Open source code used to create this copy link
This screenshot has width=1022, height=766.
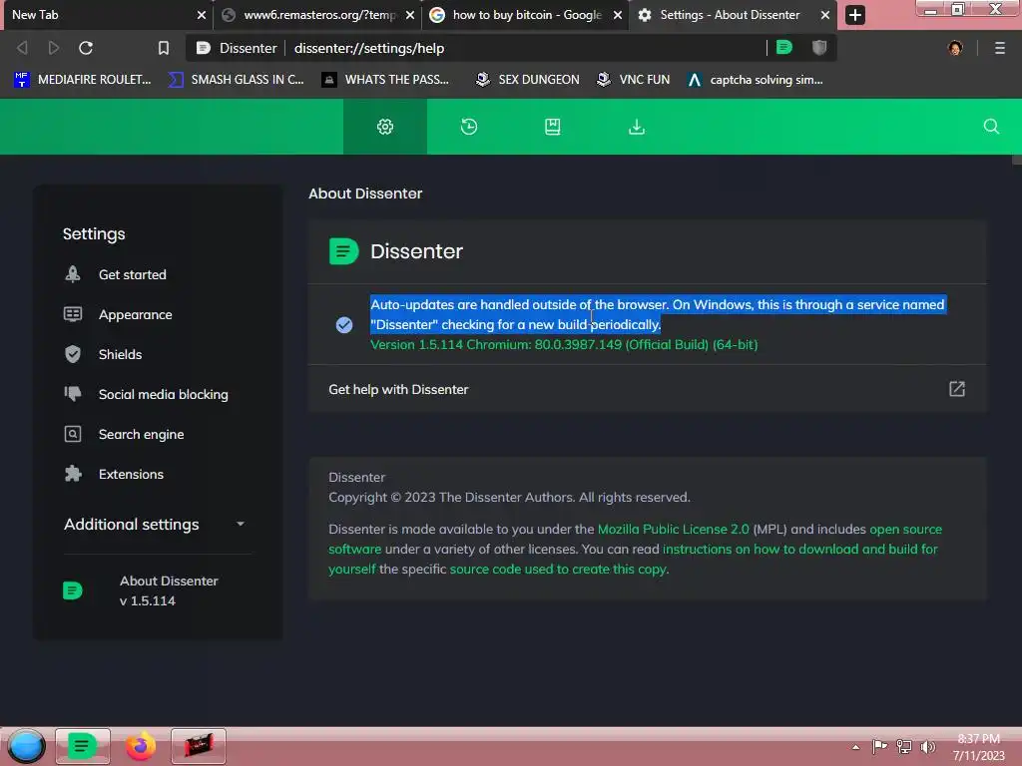pos(558,569)
